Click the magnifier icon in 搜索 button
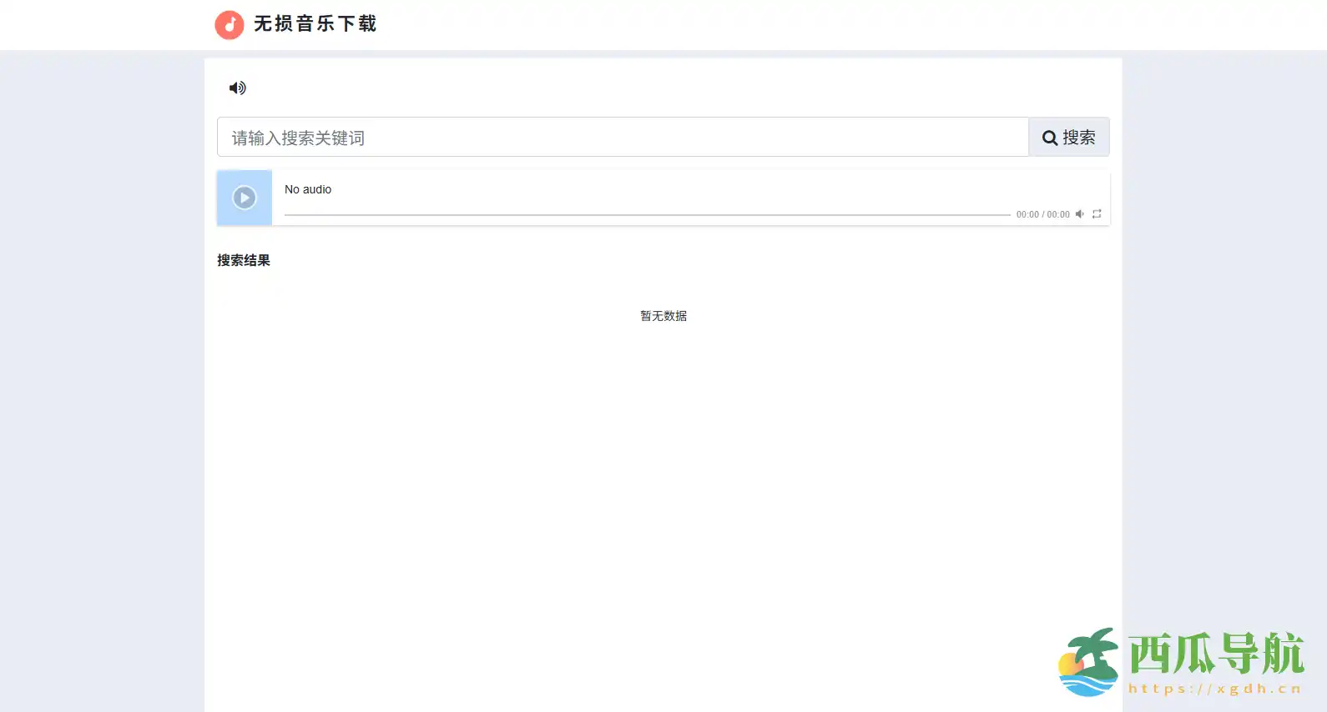The height and width of the screenshot is (712, 1327). tap(1050, 138)
